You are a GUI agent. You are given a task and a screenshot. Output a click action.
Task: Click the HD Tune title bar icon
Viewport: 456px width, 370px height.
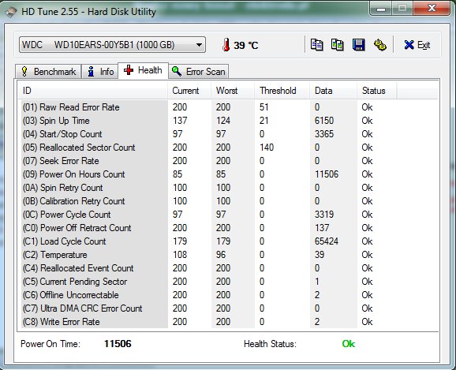tap(11, 12)
